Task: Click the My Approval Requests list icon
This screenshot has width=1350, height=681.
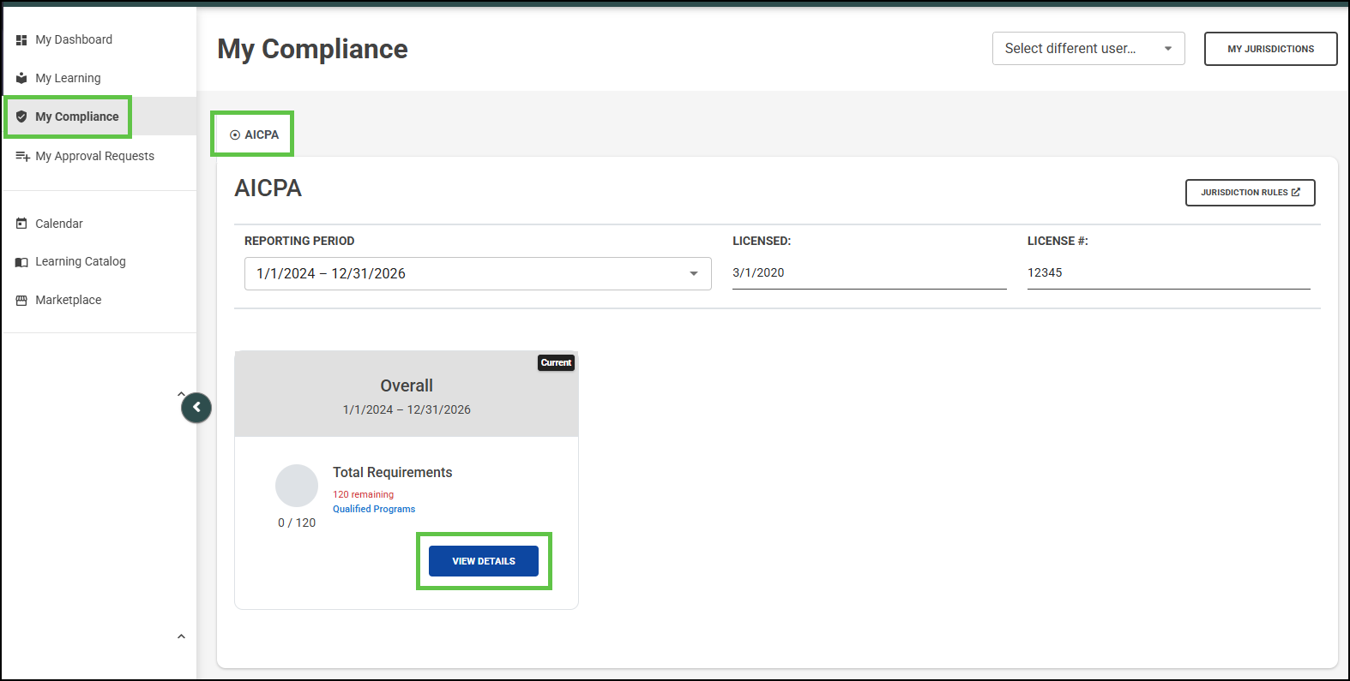Action: (x=22, y=156)
